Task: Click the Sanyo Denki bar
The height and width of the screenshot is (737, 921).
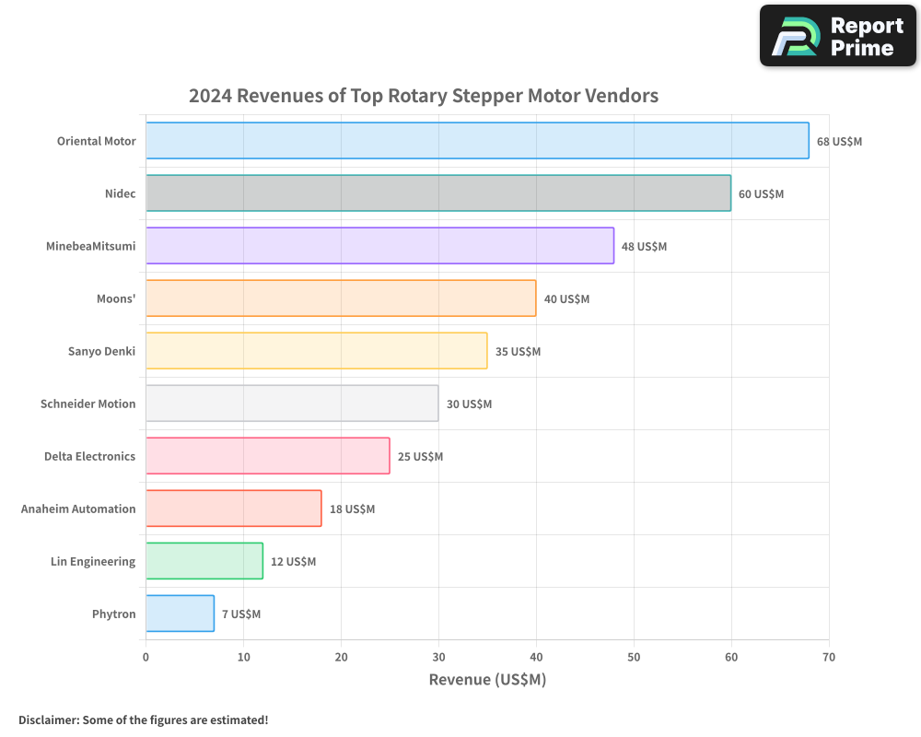Action: (x=313, y=351)
